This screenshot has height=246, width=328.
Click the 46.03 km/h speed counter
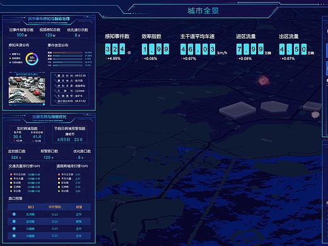coord(198,49)
